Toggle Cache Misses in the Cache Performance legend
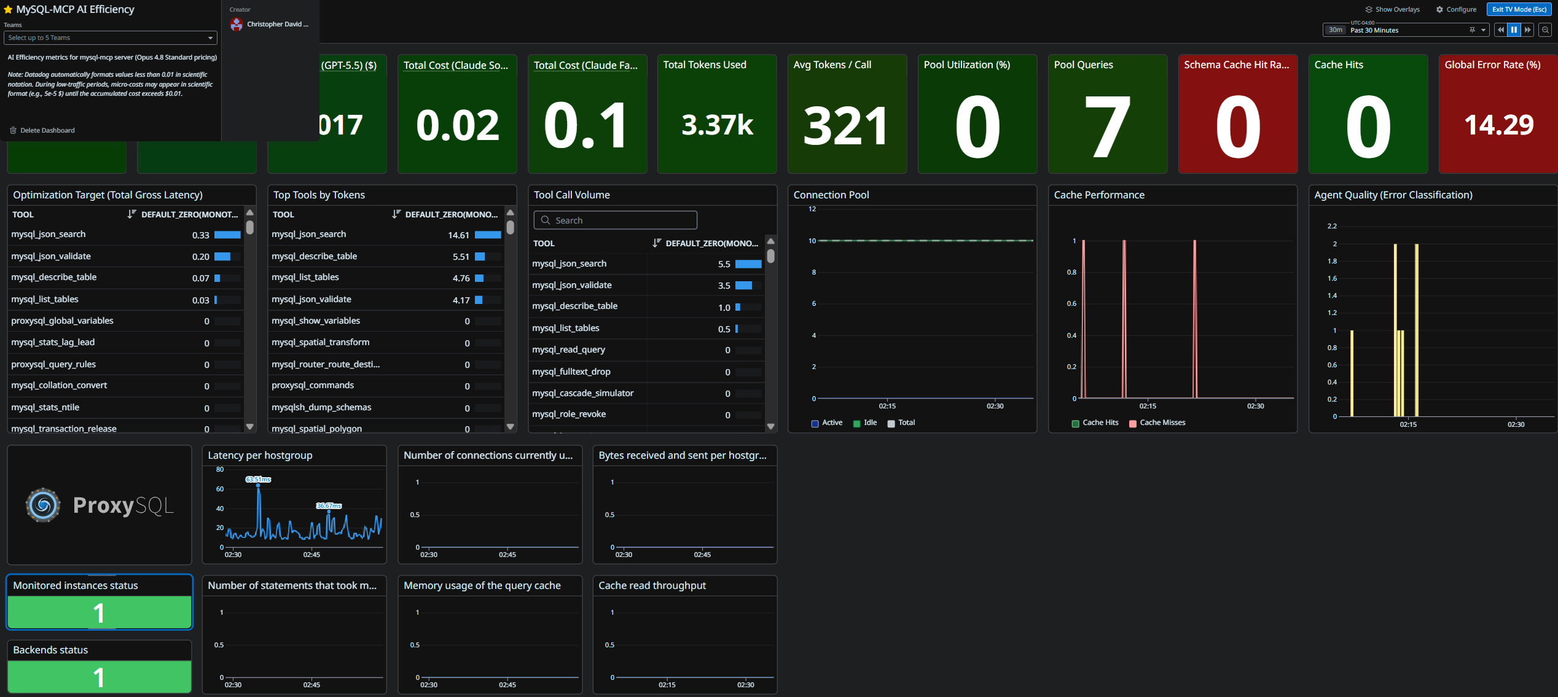 [x=1157, y=423]
